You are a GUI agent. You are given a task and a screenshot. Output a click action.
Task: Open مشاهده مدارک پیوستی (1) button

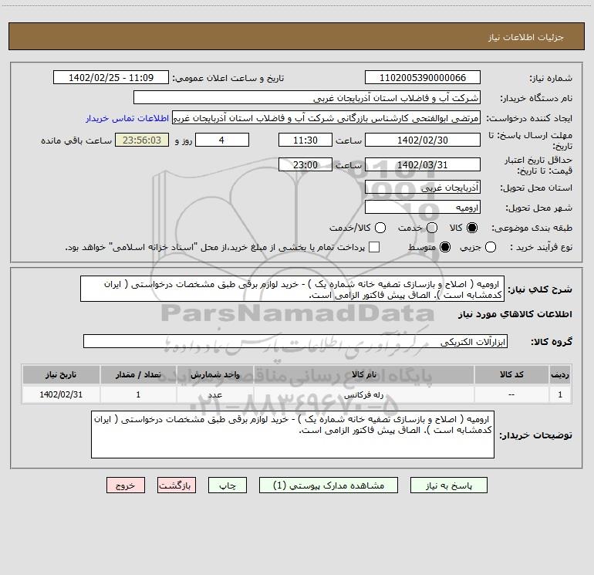(329, 485)
